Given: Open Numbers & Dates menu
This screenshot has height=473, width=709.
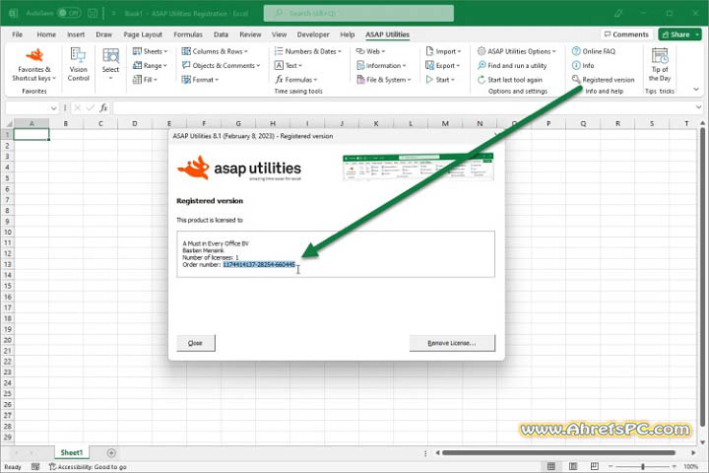Looking at the screenshot, I should (308, 51).
